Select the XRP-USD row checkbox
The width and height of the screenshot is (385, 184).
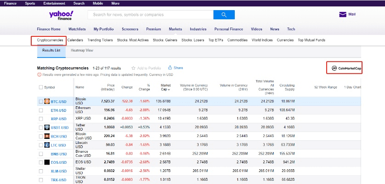pyautogui.click(x=41, y=119)
